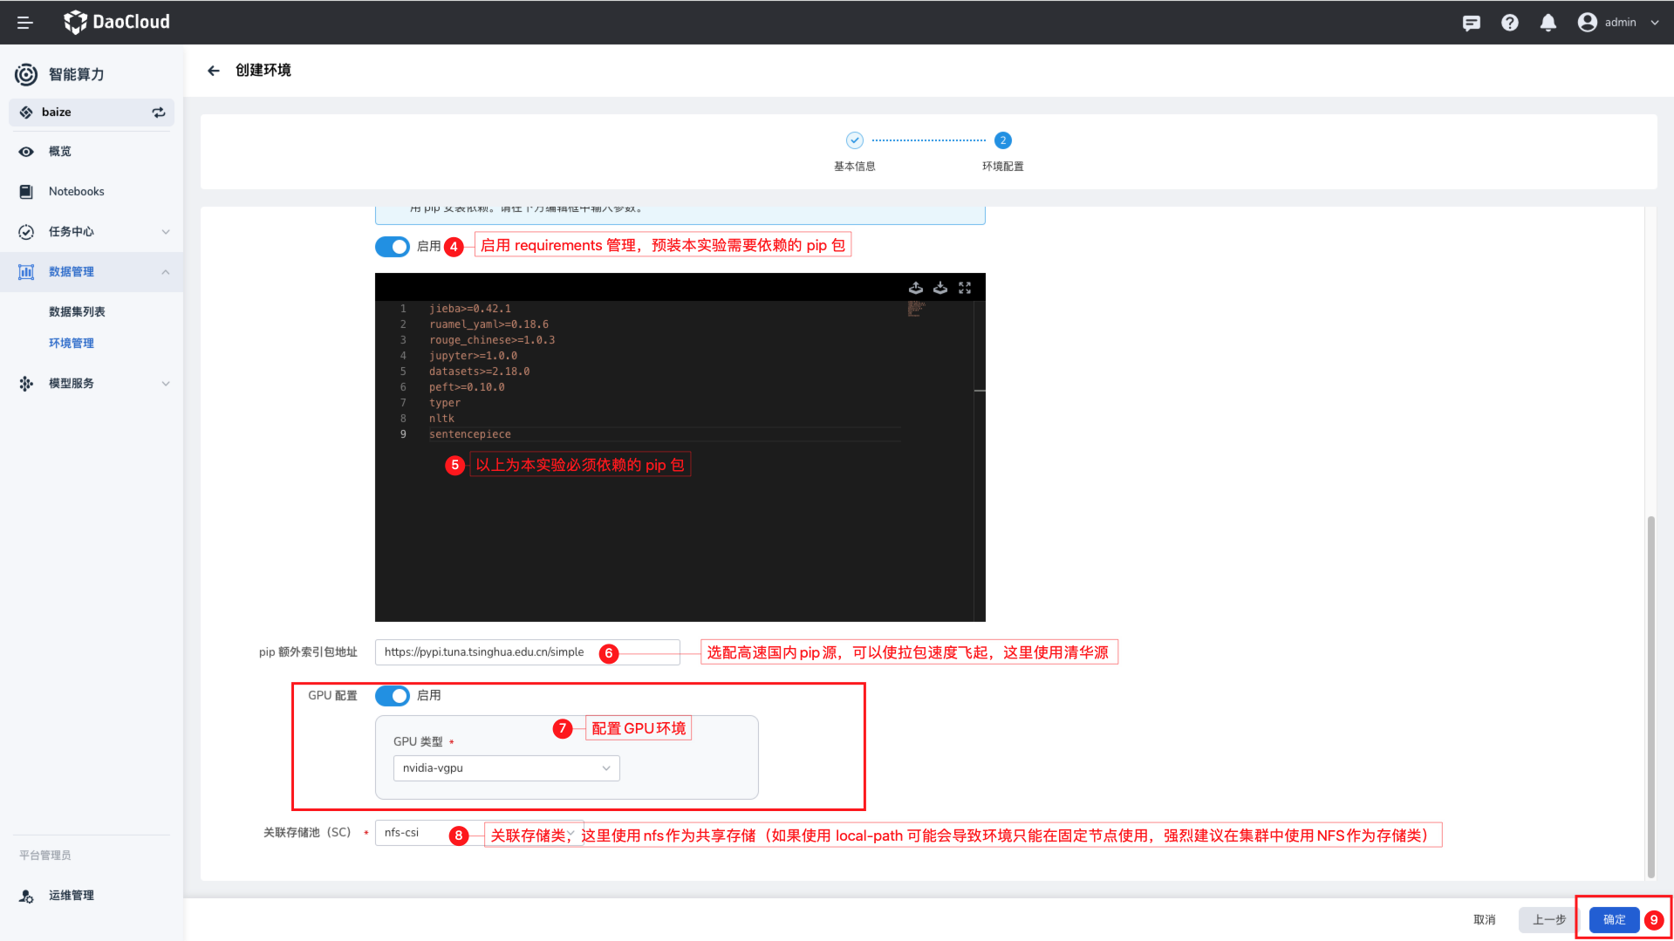Open Notebooks in the sidebar
Viewport: 1674px width, 941px height.
point(77,192)
